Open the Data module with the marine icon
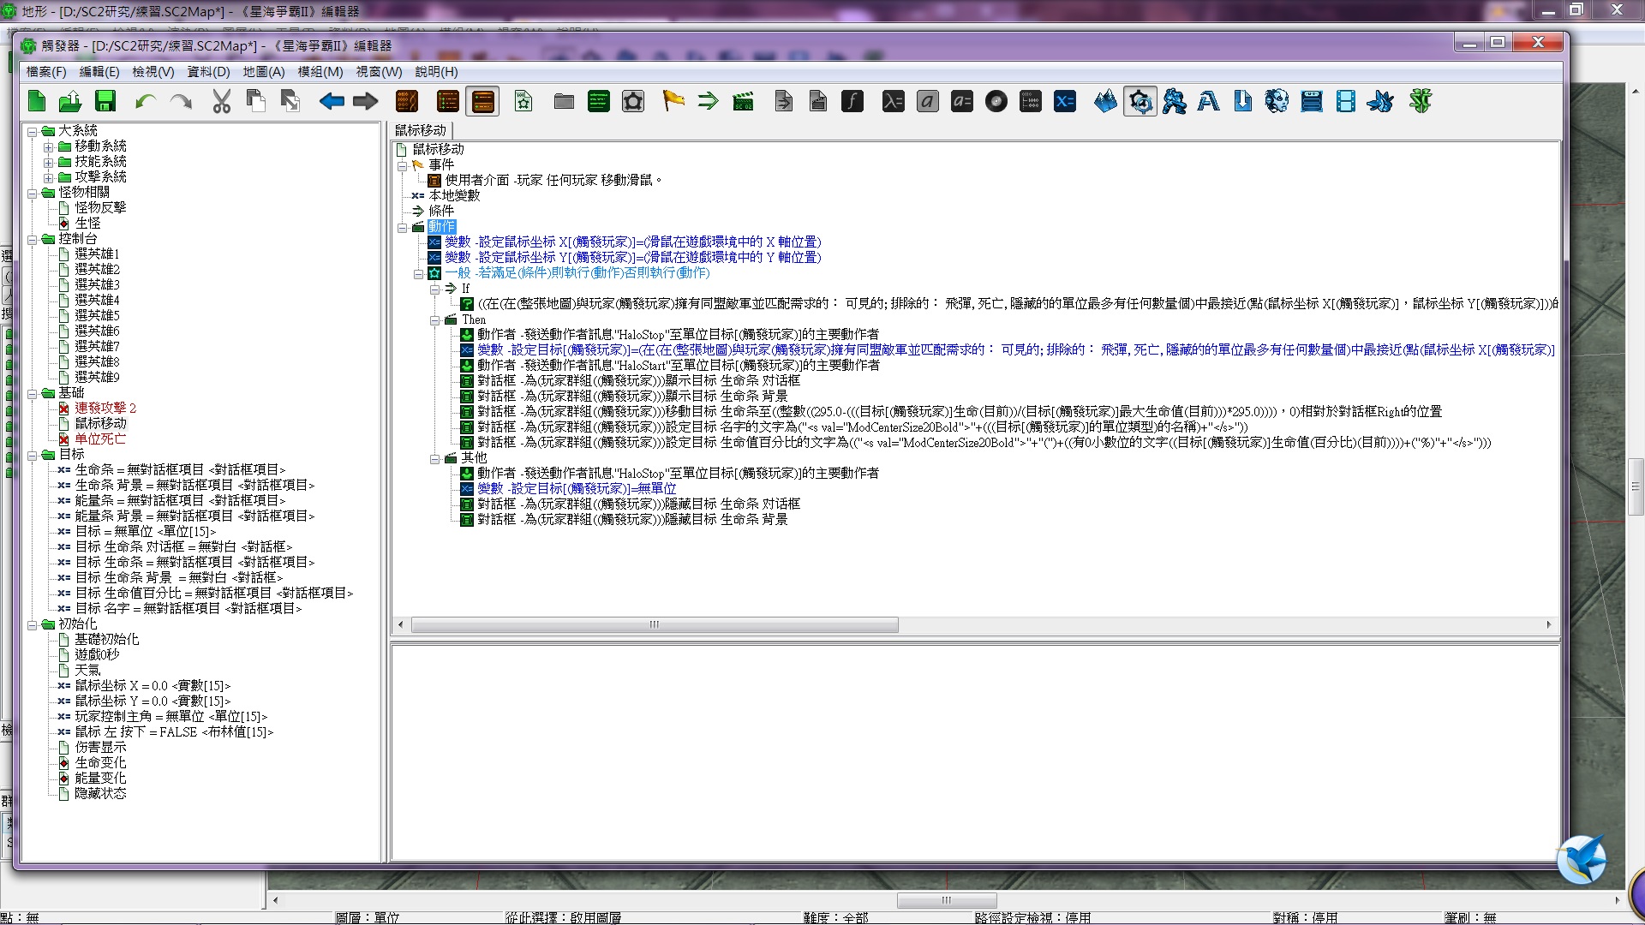1645x925 pixels. 1175,101
